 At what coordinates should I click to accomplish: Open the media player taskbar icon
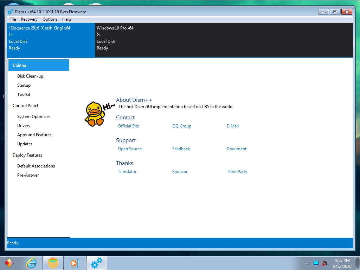(74, 263)
